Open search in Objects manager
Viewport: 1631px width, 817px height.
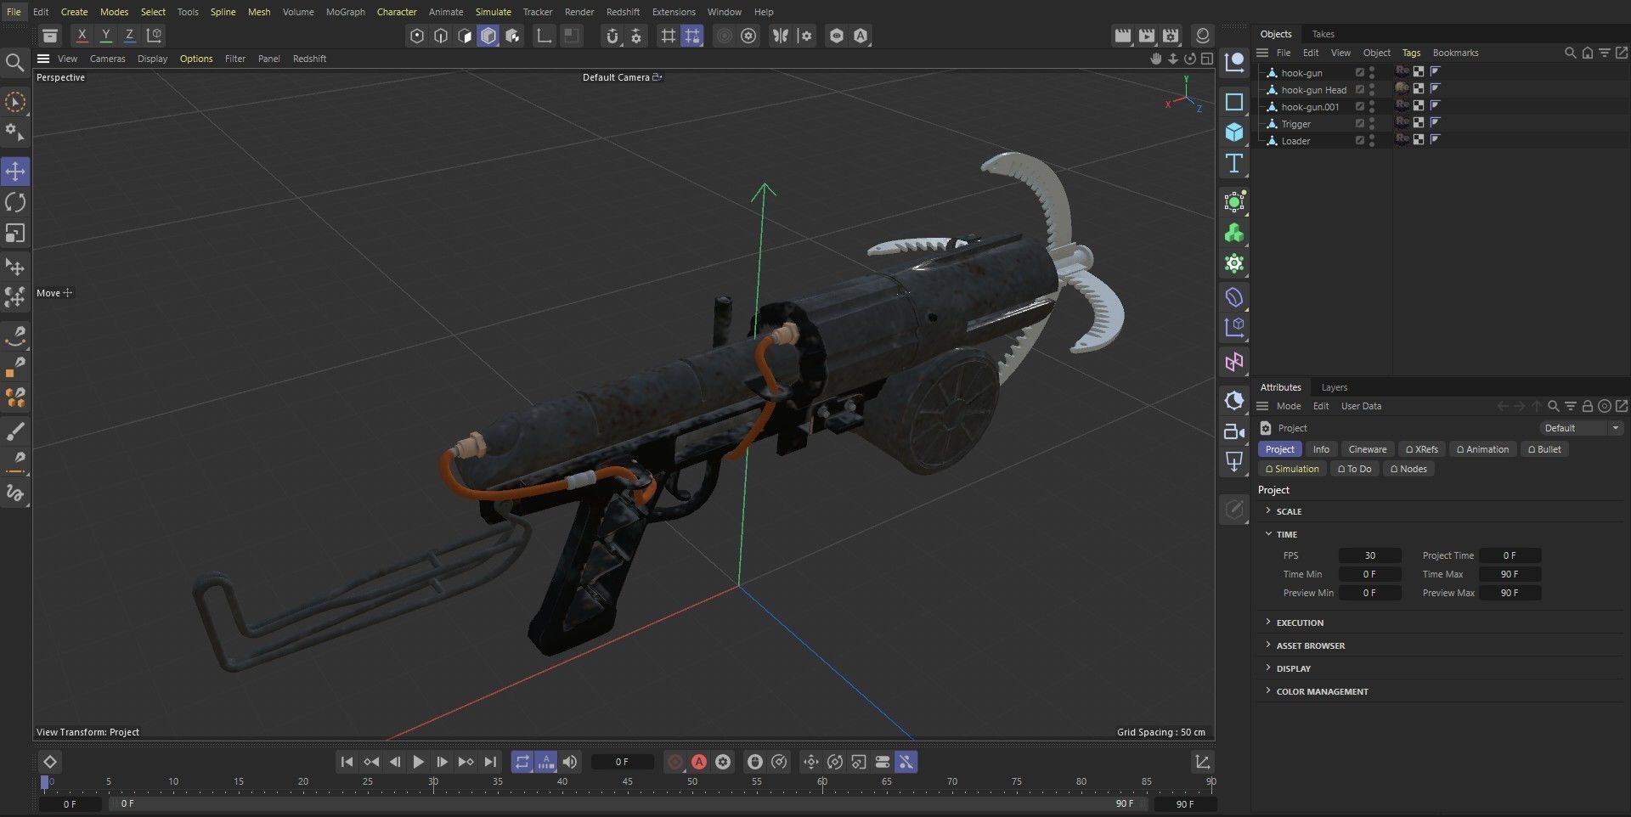point(1570,53)
